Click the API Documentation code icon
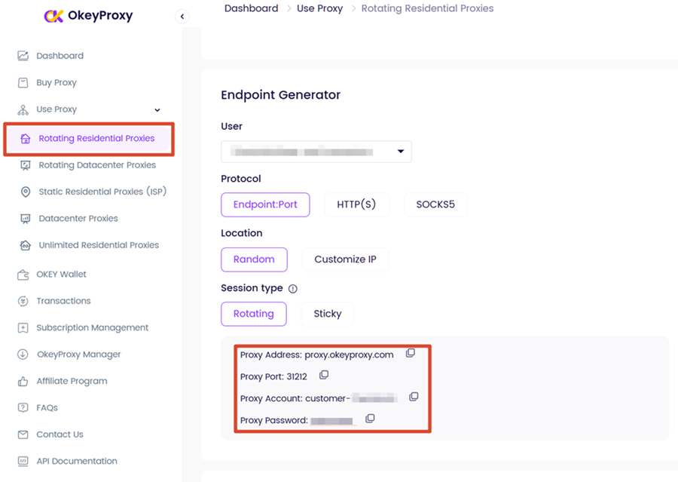This screenshot has width=678, height=482. click(23, 461)
